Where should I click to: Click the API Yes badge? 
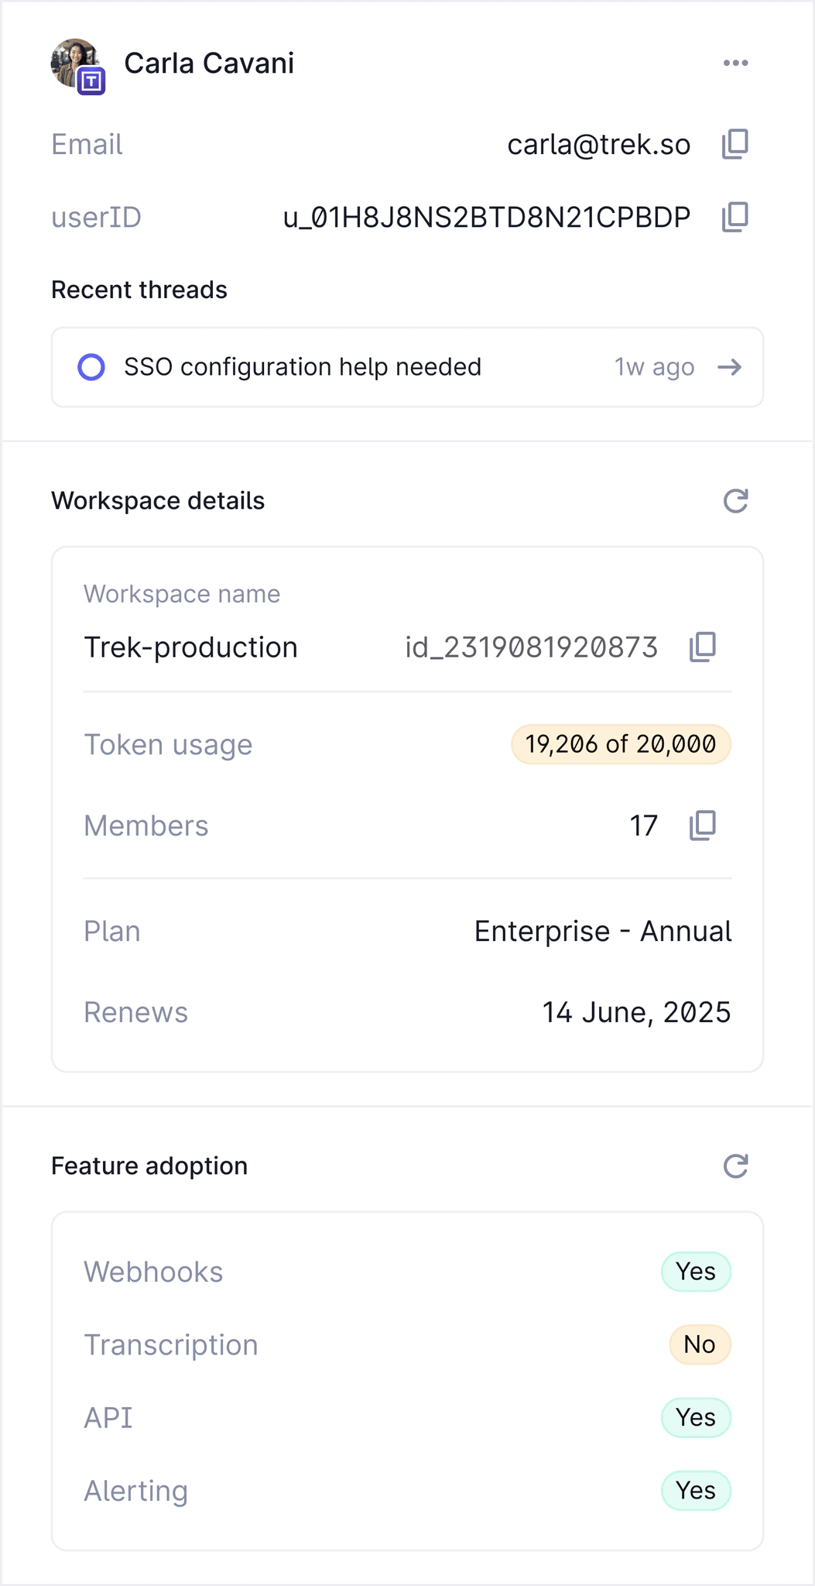pyautogui.click(x=695, y=1417)
